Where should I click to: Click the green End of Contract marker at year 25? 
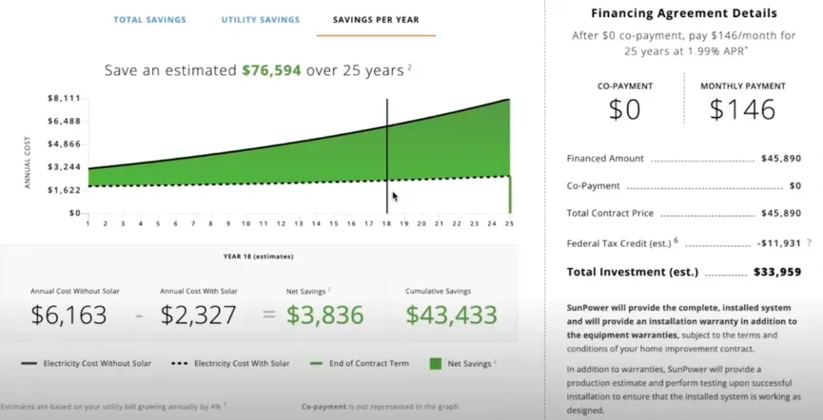pos(510,195)
